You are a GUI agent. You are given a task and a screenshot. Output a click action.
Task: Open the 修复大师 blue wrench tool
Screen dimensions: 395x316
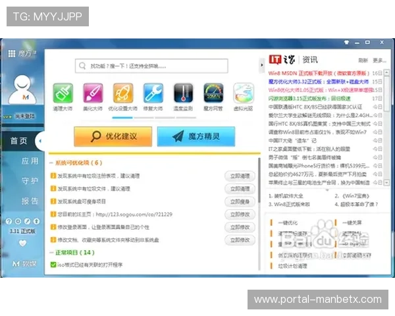(x=153, y=93)
